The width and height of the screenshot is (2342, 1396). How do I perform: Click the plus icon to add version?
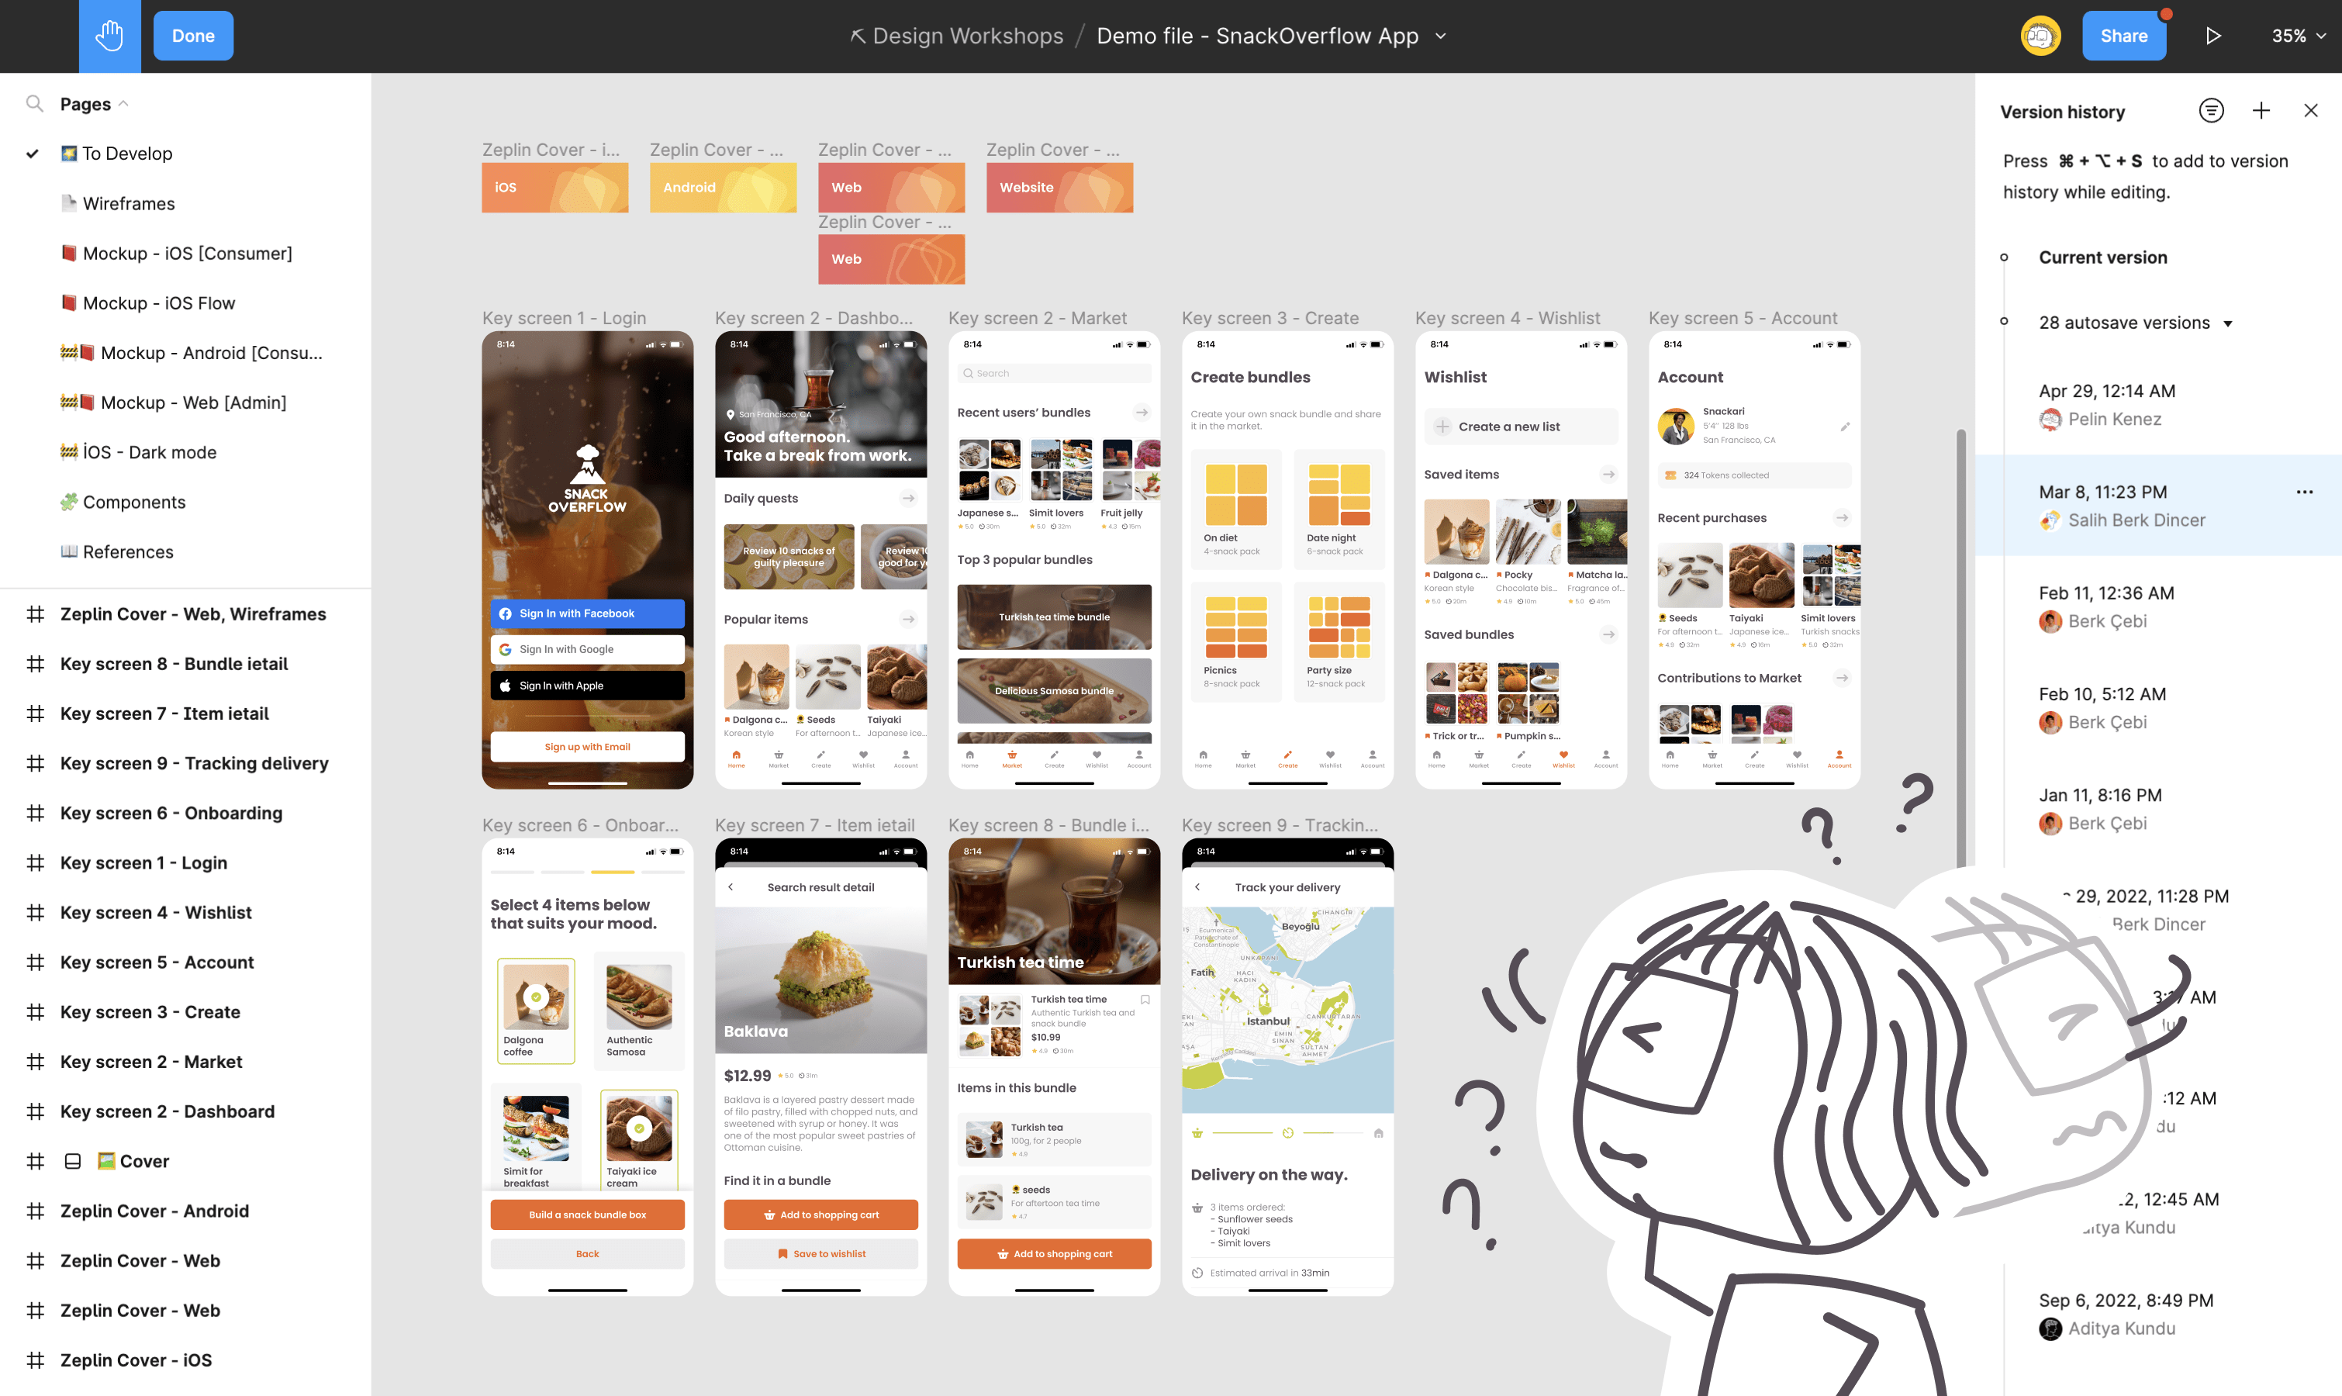pos(2261,111)
